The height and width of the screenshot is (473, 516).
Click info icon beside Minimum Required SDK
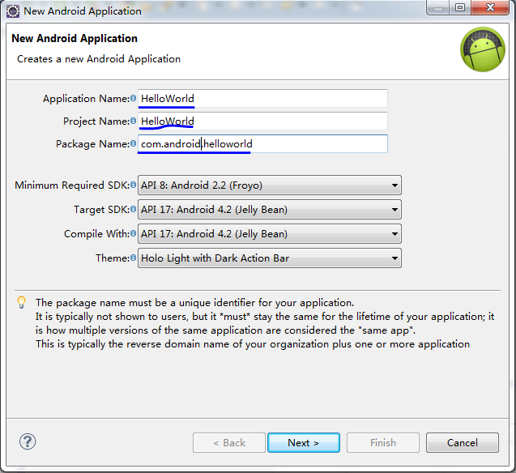(x=133, y=185)
